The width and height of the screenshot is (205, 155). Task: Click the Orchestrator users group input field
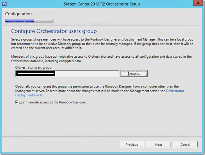67,74
